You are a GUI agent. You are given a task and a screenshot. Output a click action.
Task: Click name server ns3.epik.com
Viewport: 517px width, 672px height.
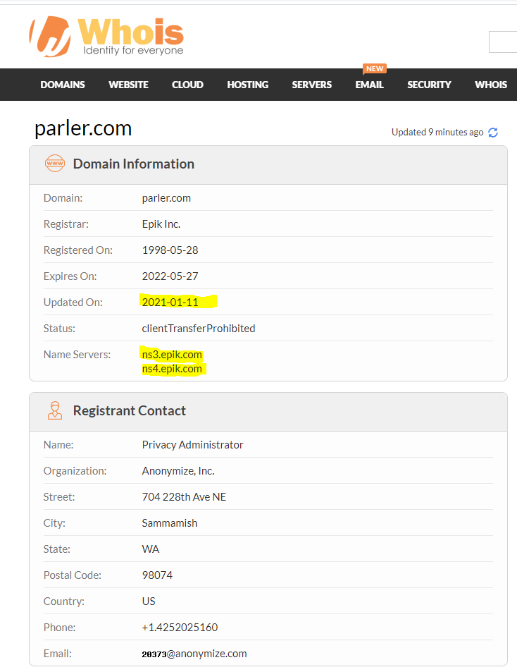[172, 355]
